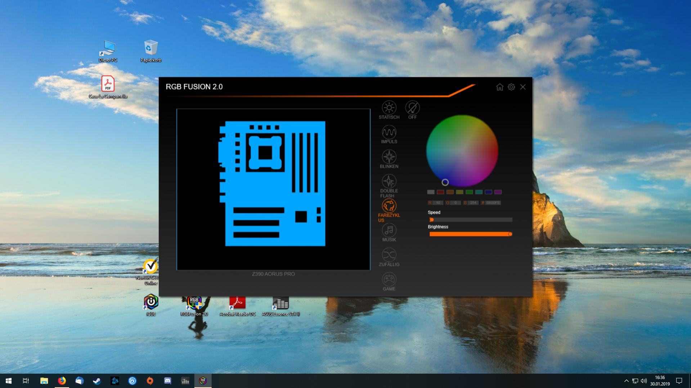Select the green color swatch
The height and width of the screenshot is (388, 691).
(469, 192)
